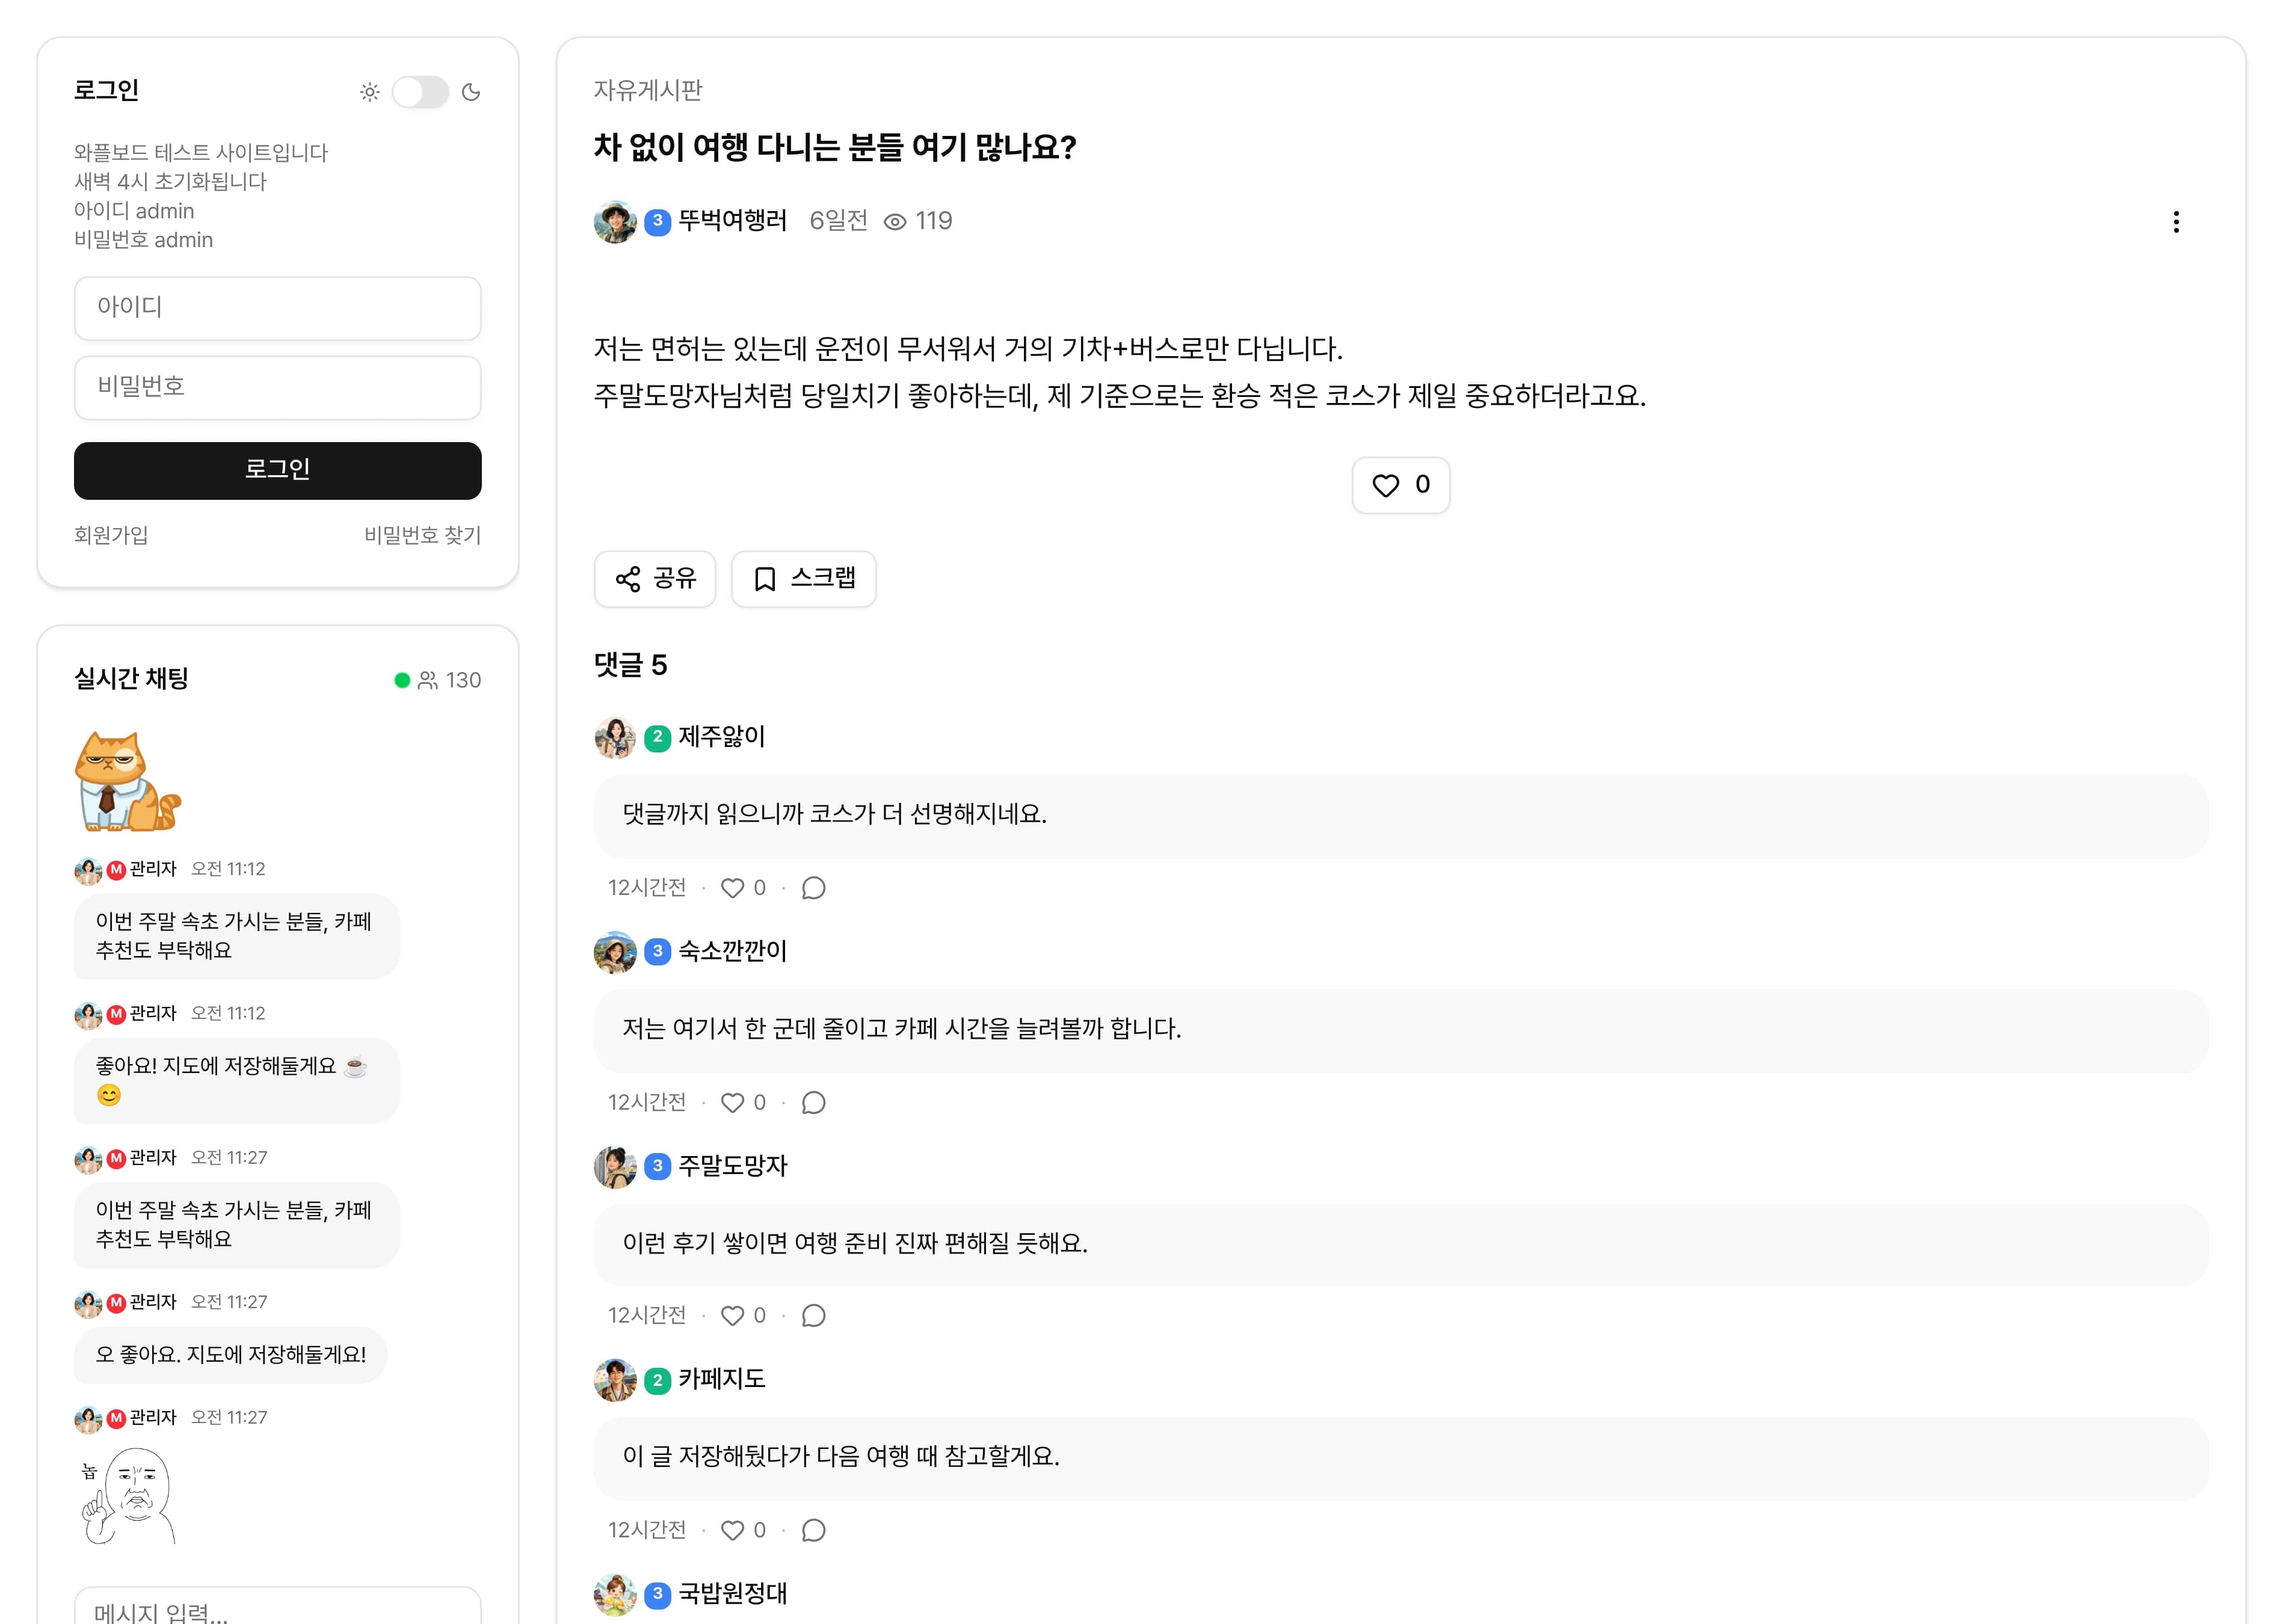This screenshot has height=1624, width=2283.
Task: Click the commenter name 숙소깐깐이
Action: tap(733, 951)
